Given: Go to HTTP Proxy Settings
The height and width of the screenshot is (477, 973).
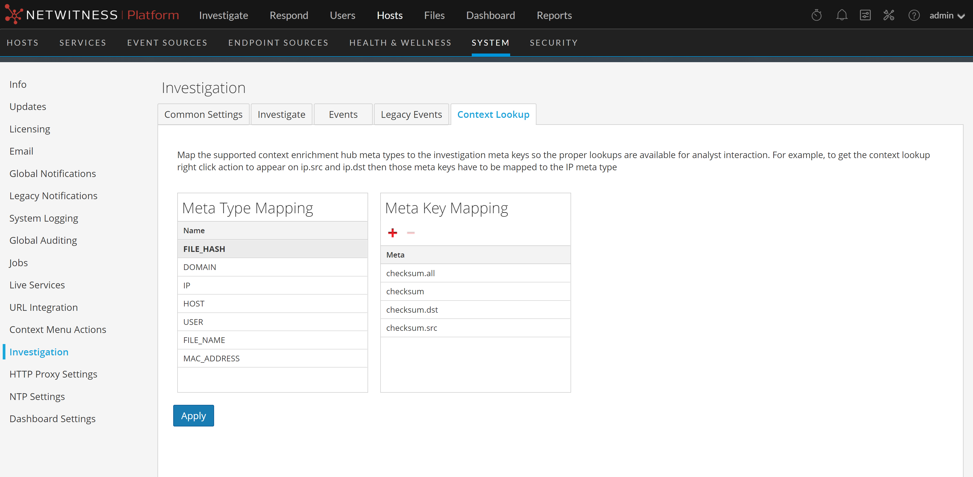Looking at the screenshot, I should 53,374.
